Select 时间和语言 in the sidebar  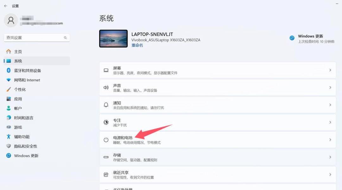[37, 118]
